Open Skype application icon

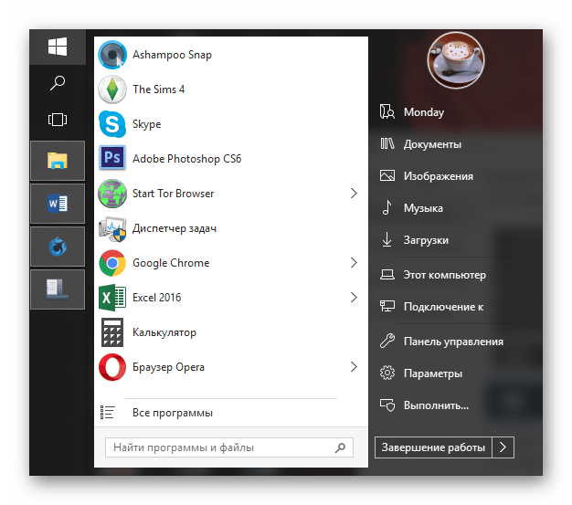coord(112,124)
